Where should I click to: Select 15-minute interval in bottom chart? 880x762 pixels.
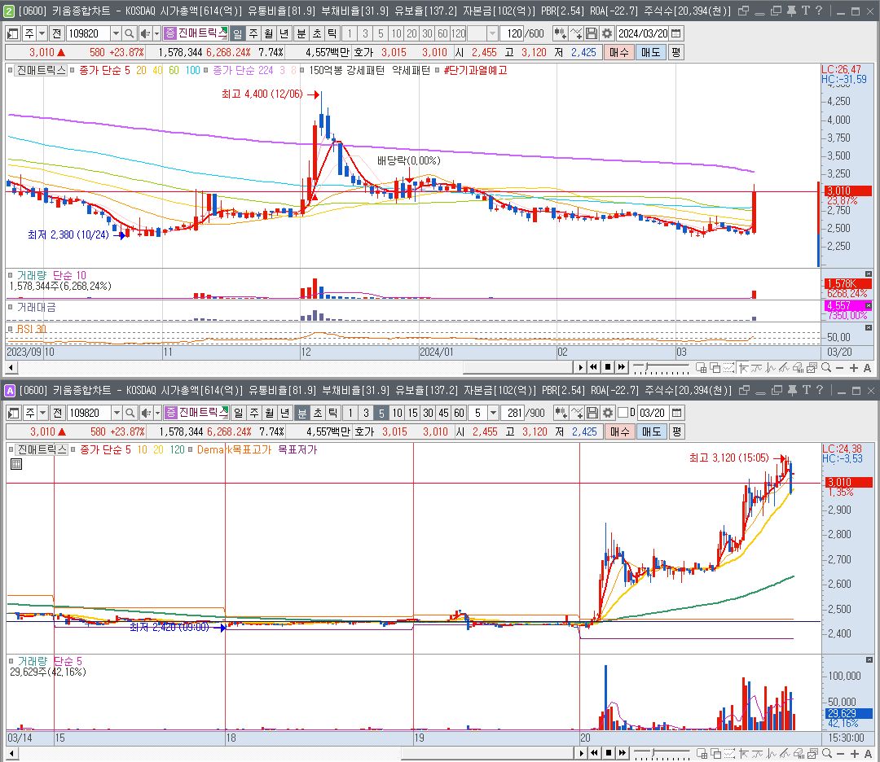[412, 413]
